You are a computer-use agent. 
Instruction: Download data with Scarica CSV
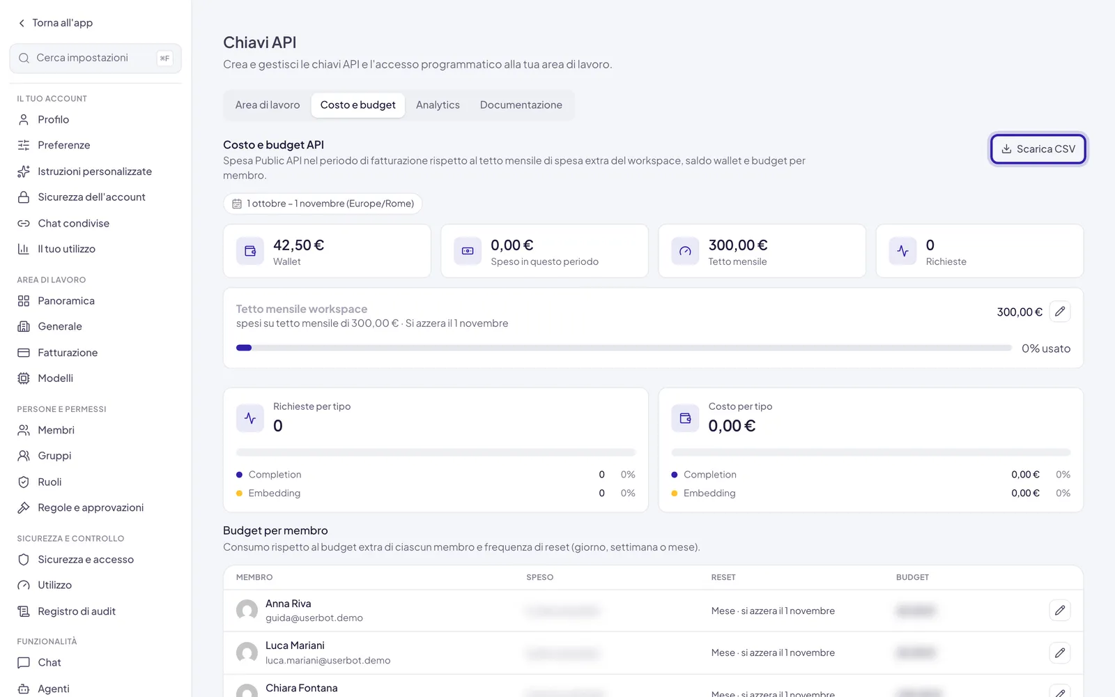click(x=1038, y=149)
